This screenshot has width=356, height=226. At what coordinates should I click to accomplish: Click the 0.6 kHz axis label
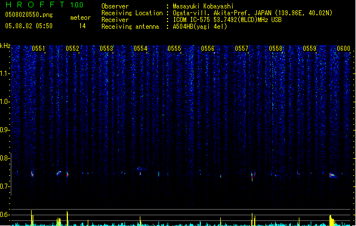(x=5, y=215)
